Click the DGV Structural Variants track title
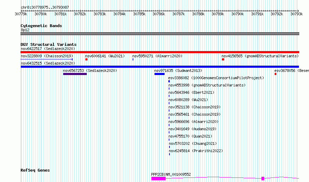 pos(49,44)
